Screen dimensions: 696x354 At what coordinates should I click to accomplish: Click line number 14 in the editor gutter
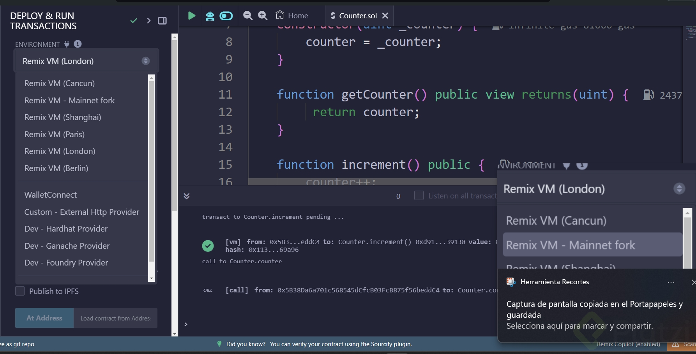(225, 147)
